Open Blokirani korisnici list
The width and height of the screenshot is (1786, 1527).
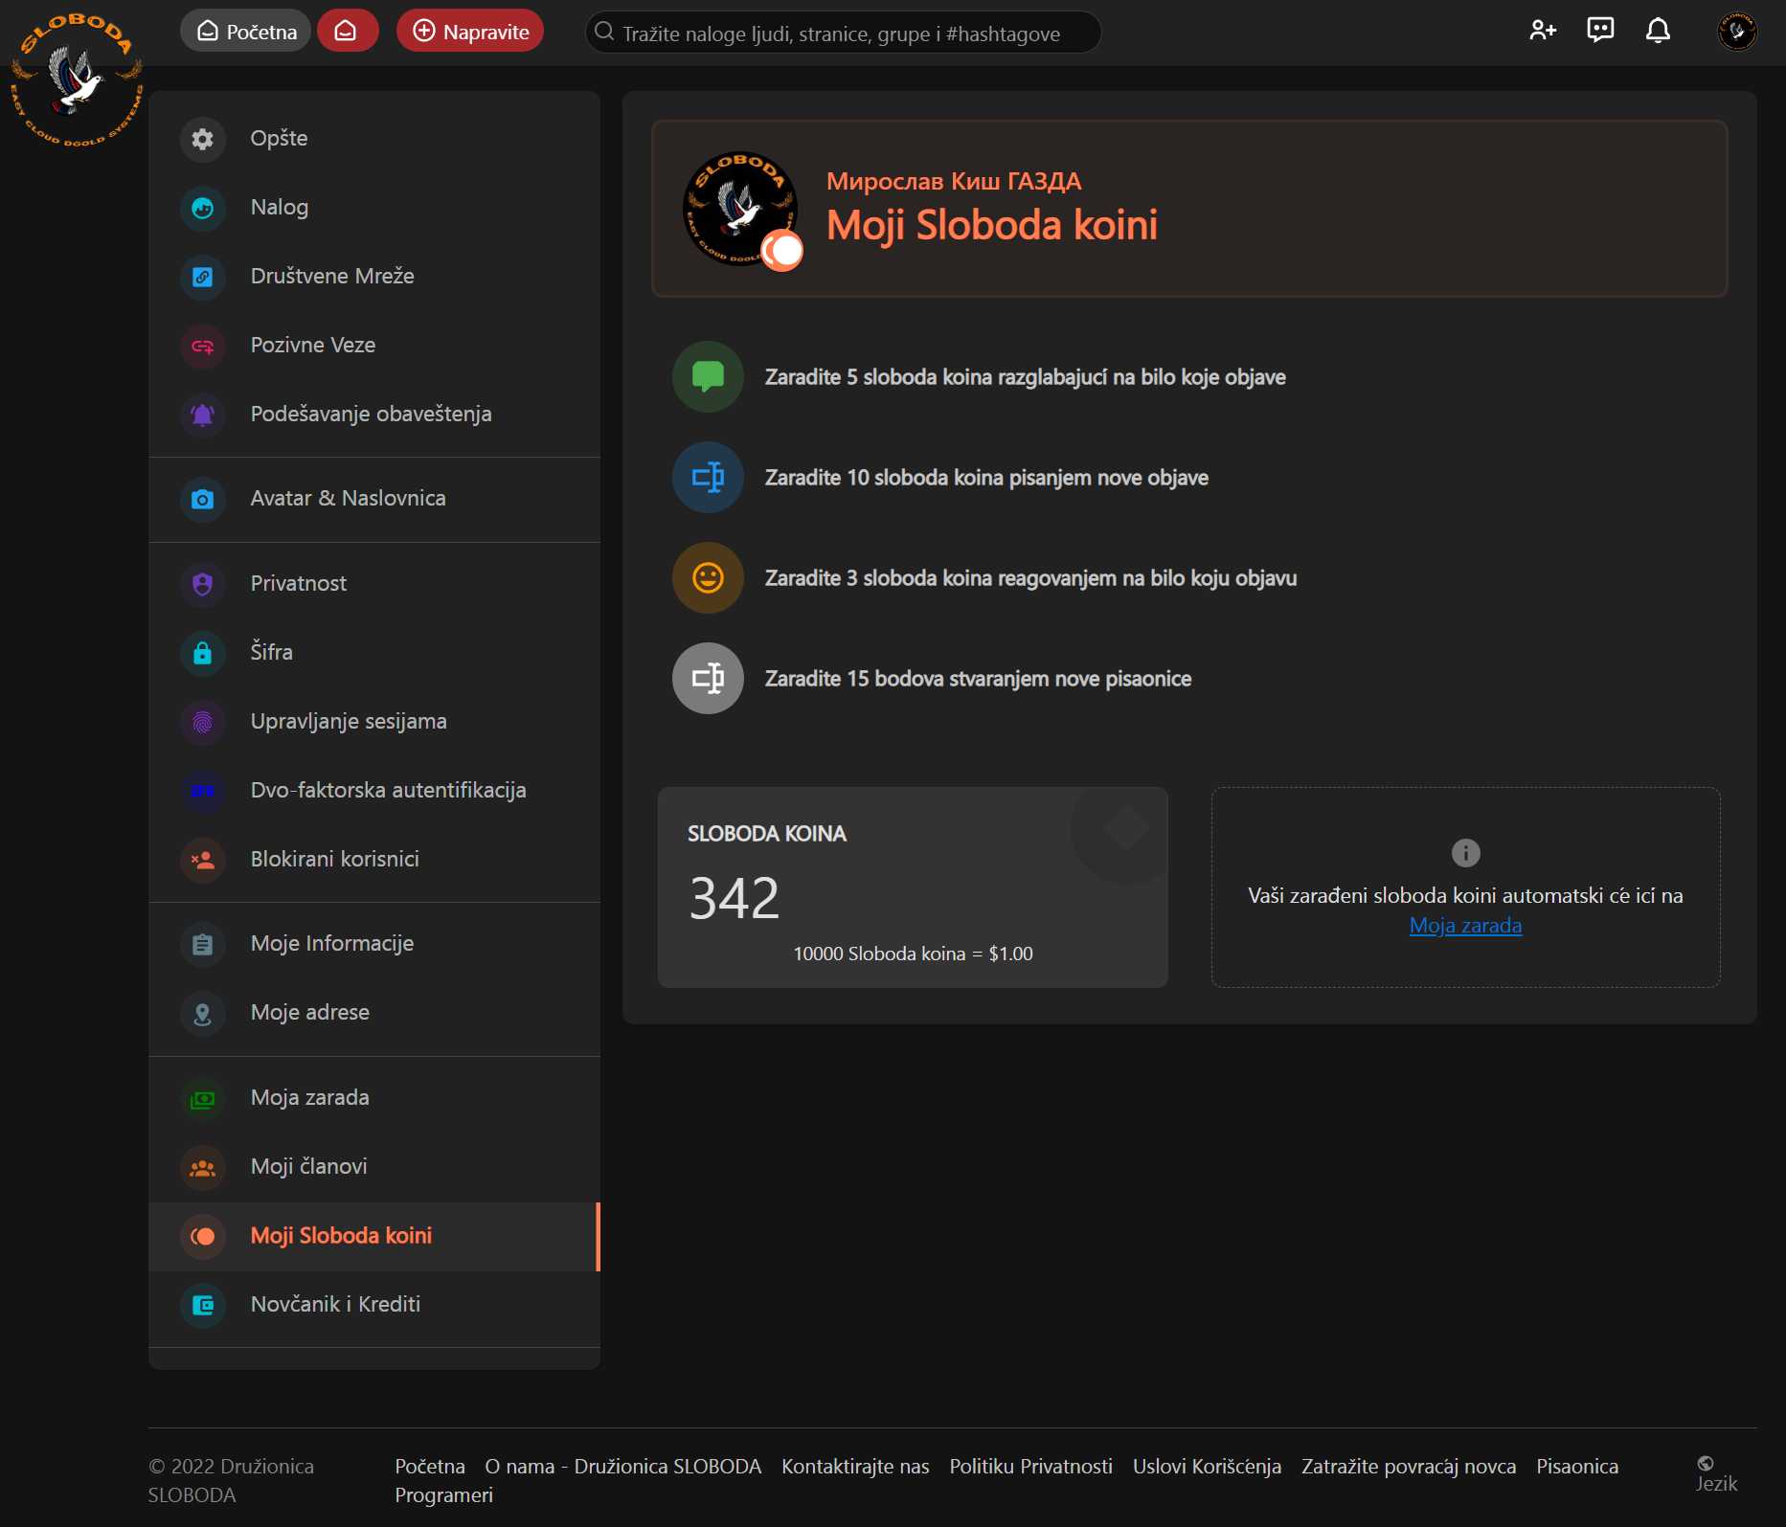coord(374,860)
